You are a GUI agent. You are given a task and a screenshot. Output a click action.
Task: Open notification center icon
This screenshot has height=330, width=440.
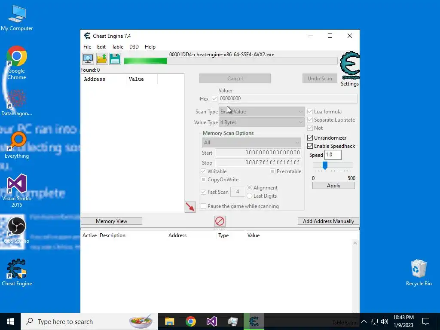(426, 321)
